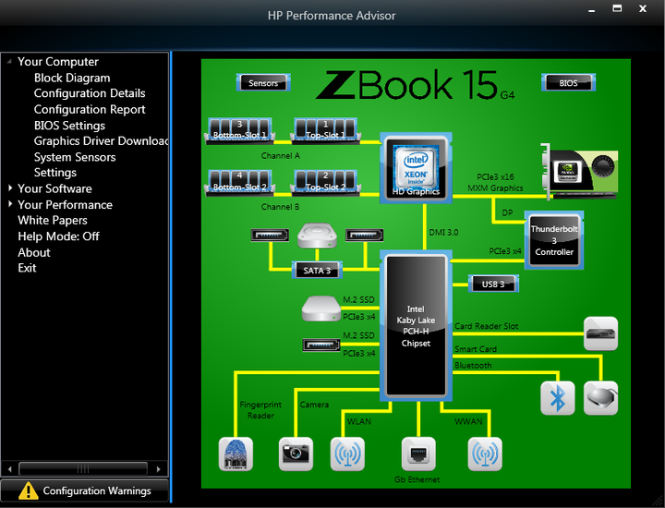Maximize the HP Performance Advisor window

click(618, 8)
